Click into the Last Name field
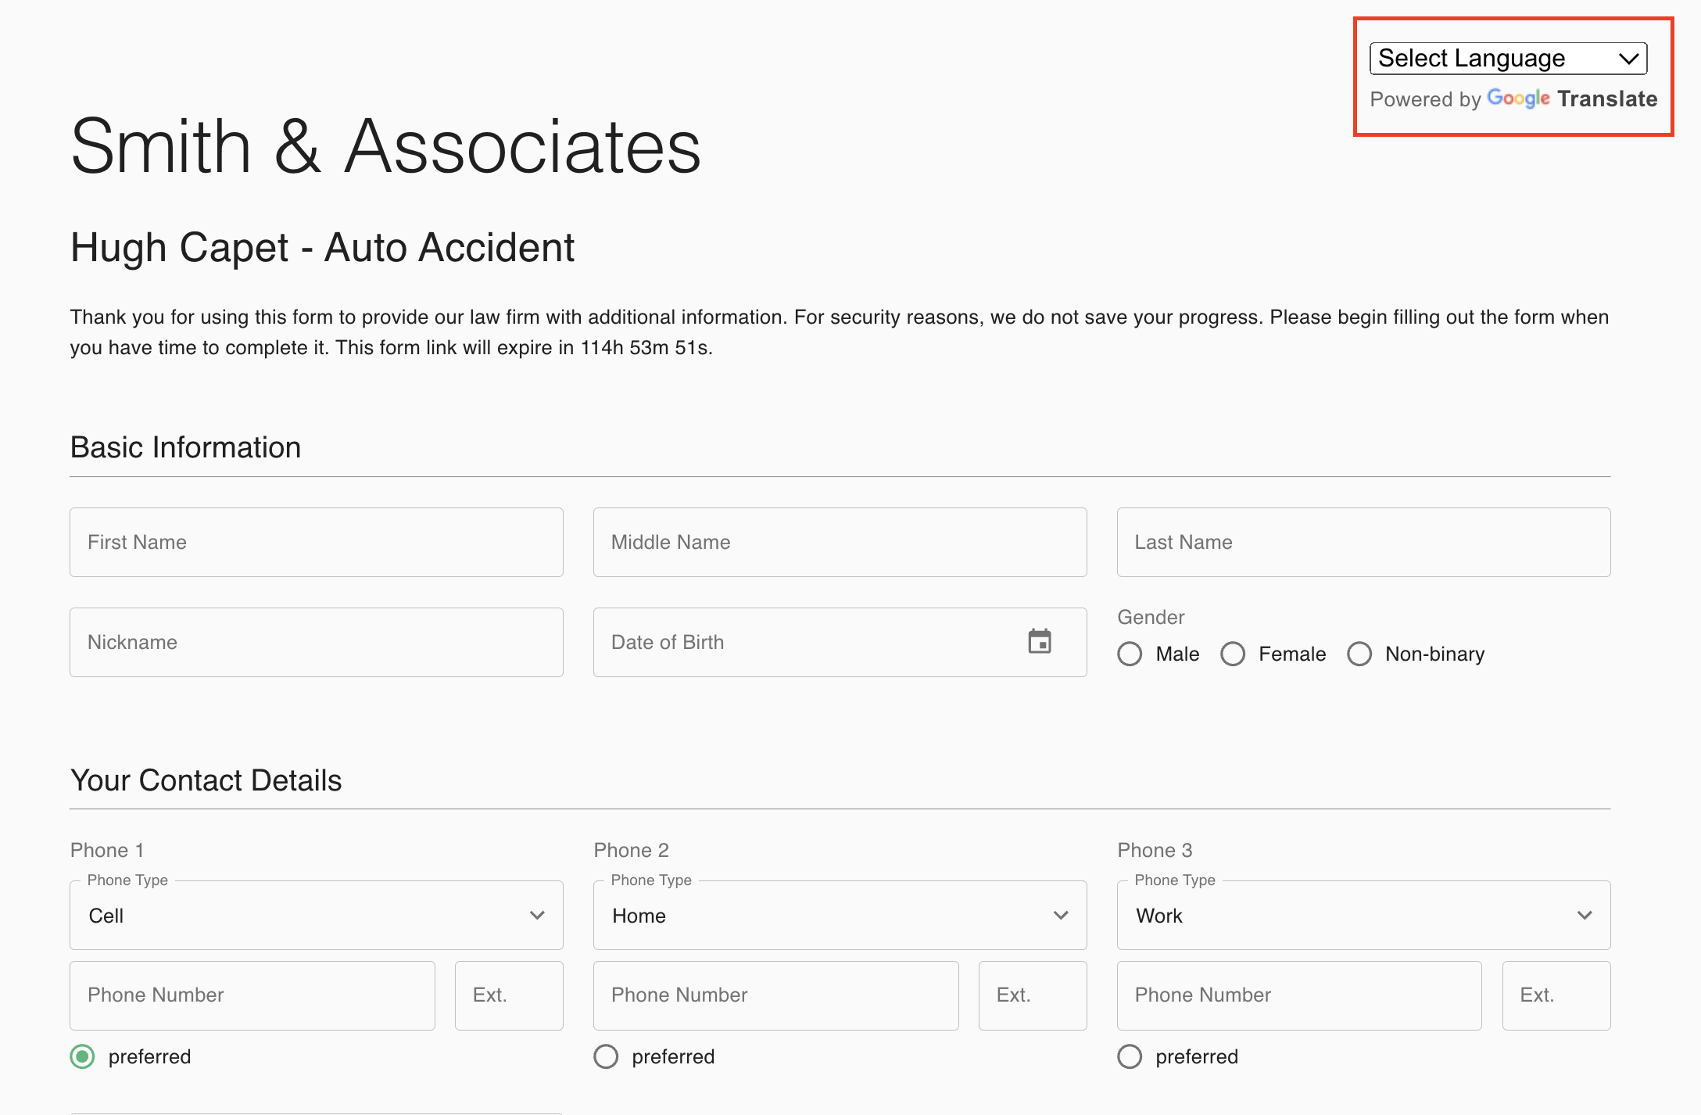1701x1115 pixels. click(x=1363, y=543)
